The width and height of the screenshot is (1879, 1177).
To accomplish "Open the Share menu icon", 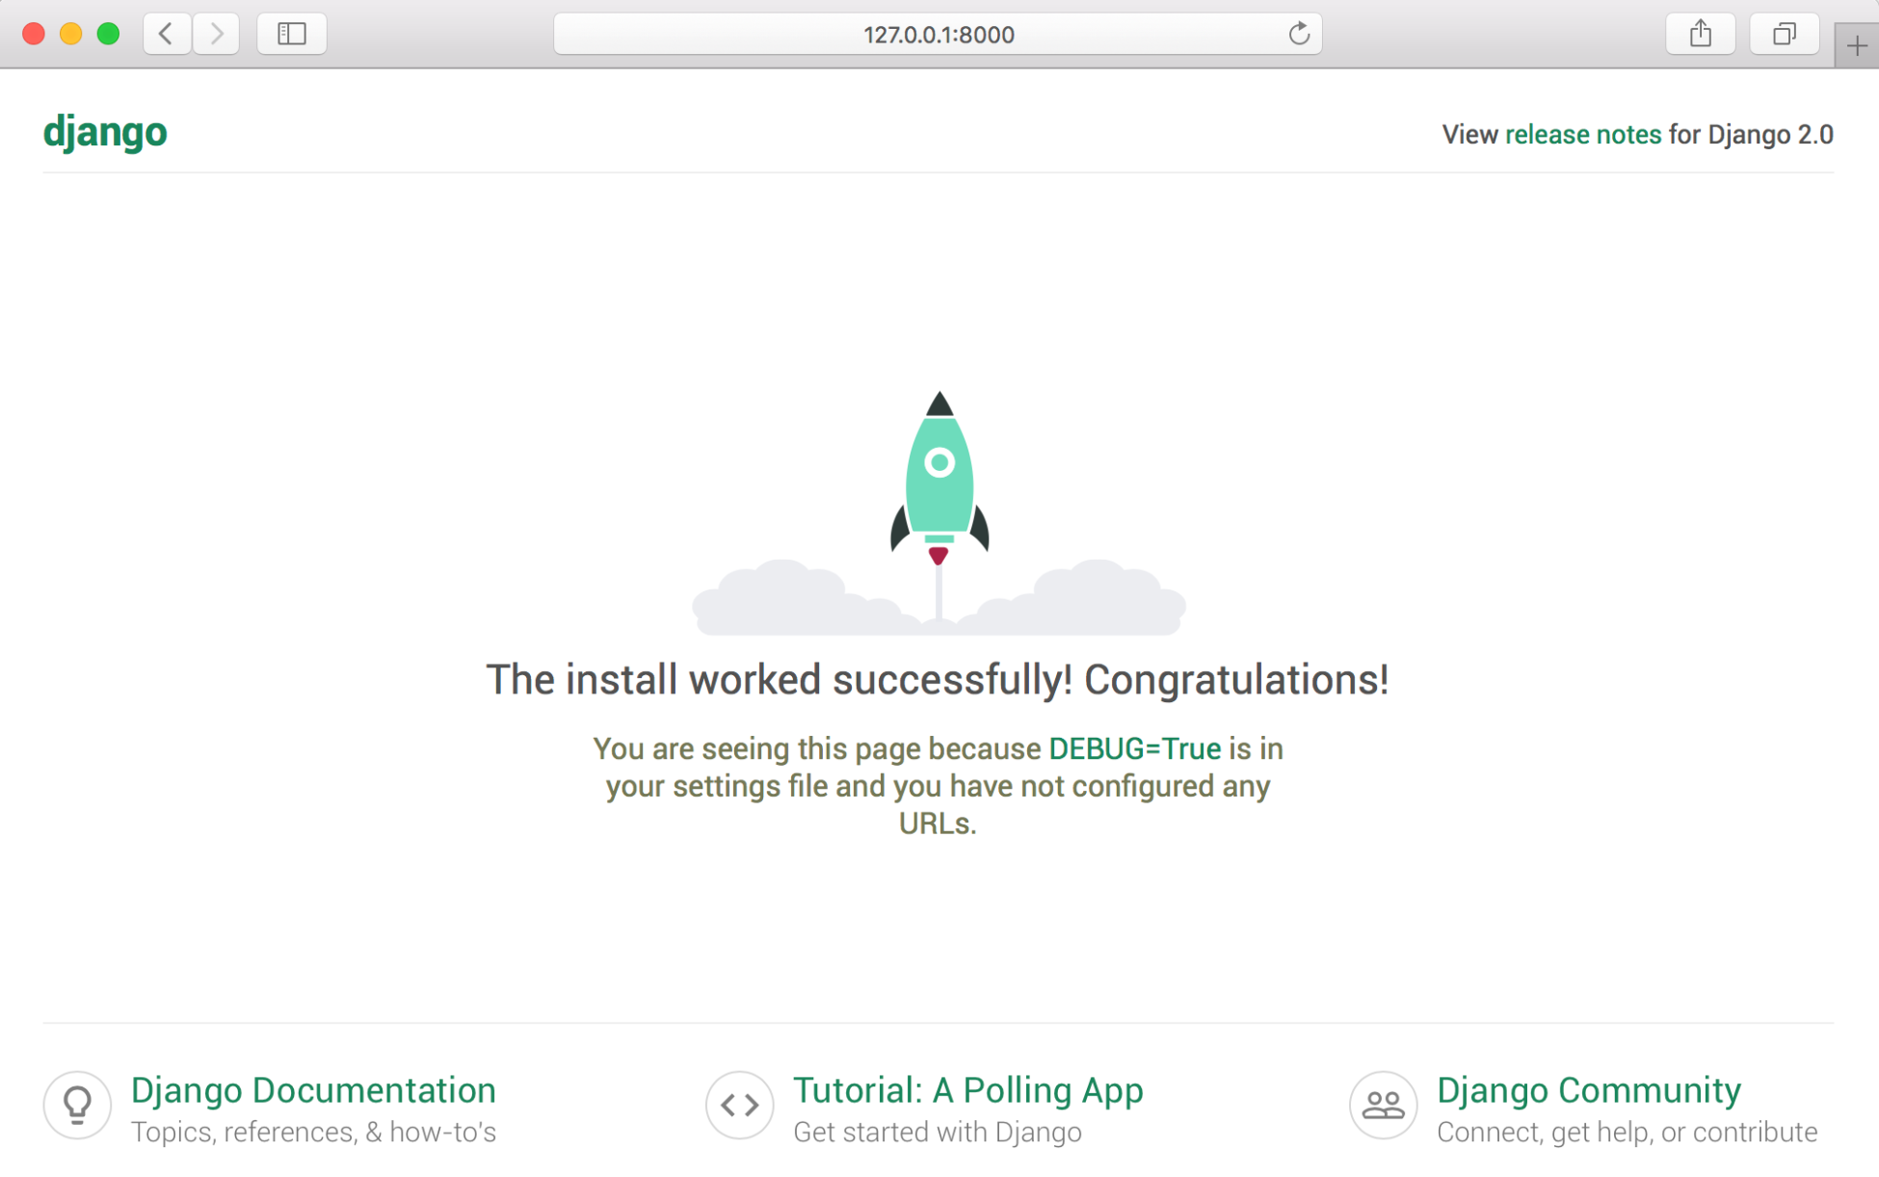I will point(1701,34).
